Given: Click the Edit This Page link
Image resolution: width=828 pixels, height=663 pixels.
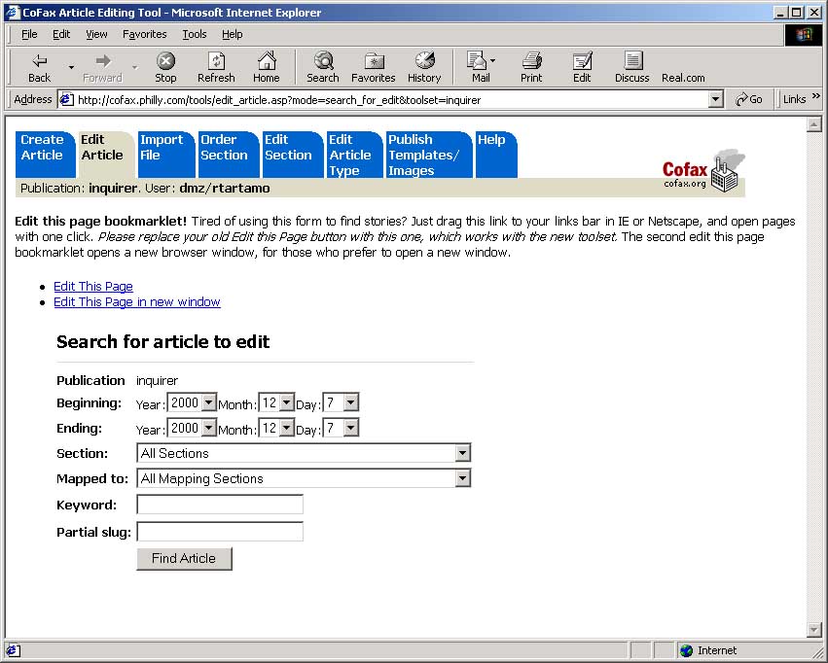Looking at the screenshot, I should (x=93, y=287).
